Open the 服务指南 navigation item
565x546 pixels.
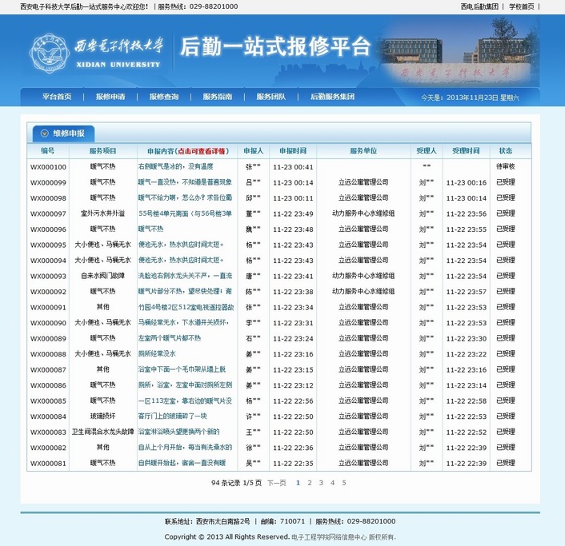point(218,97)
